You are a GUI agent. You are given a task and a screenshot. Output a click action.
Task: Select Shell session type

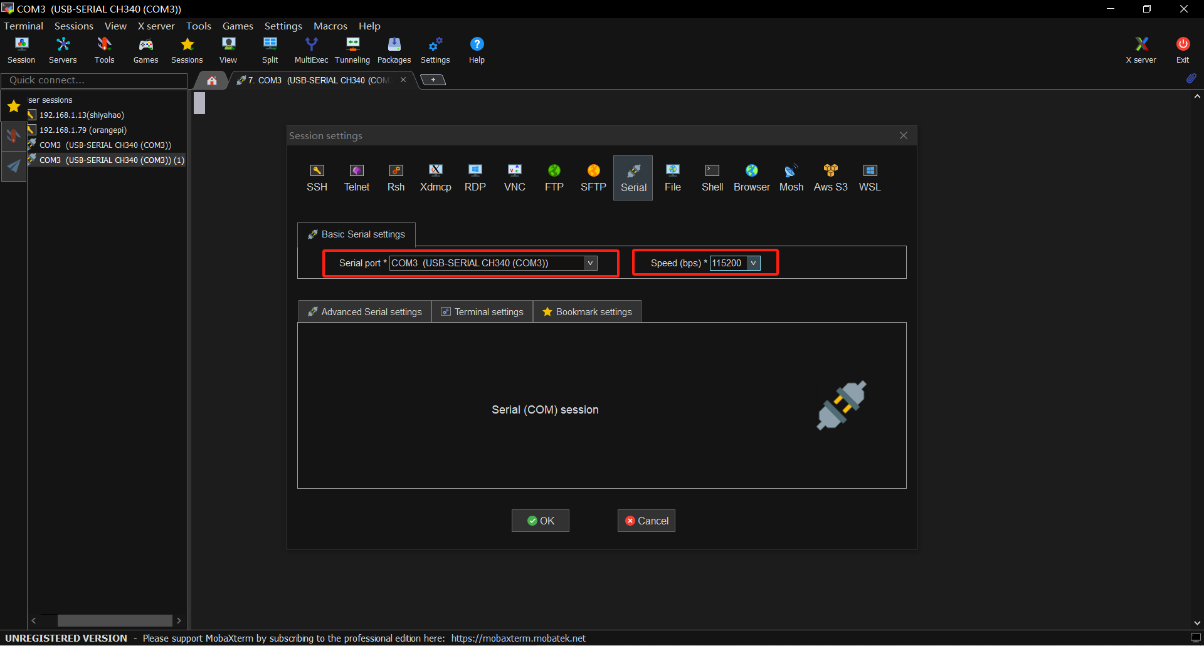click(712, 178)
